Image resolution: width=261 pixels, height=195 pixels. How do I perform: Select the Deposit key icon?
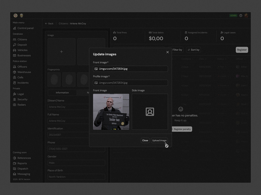pos(15,45)
